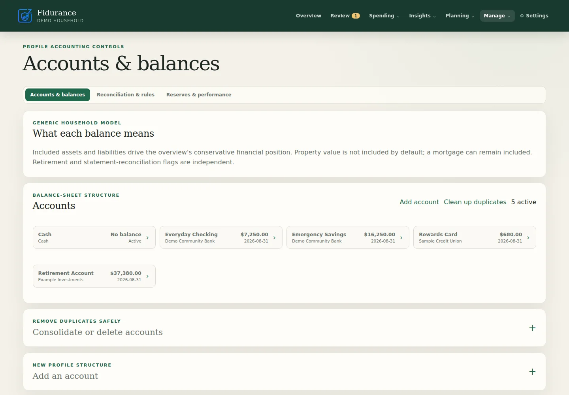Screen dimensions: 569x395
Task: Expand the Add an account section
Action: click(x=532, y=372)
